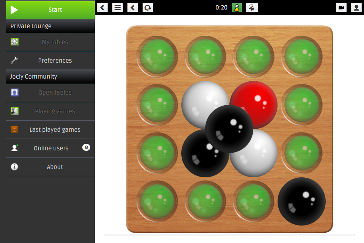Click the second back arrow (undo move)
The height and width of the screenshot is (243, 364).
(133, 8)
